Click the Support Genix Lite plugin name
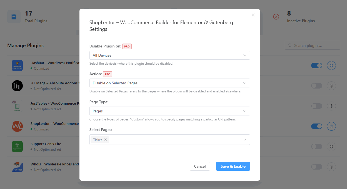The width and height of the screenshot is (347, 189). tap(46, 144)
